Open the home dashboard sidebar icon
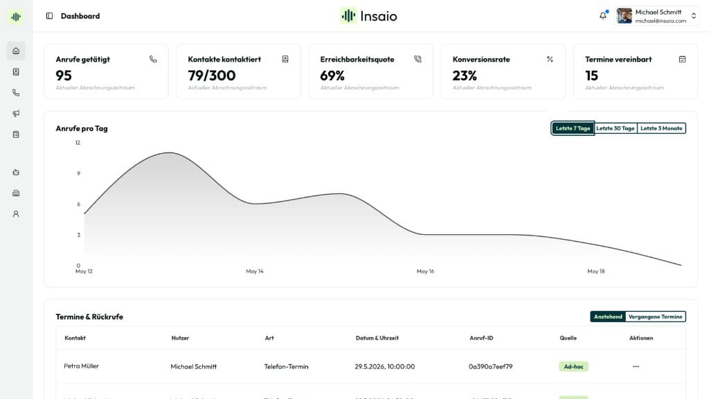Viewport: 709px width, 399px height. click(x=16, y=51)
